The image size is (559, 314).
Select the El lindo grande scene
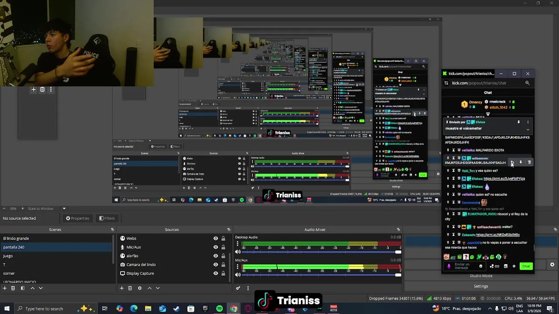[x=56, y=239]
